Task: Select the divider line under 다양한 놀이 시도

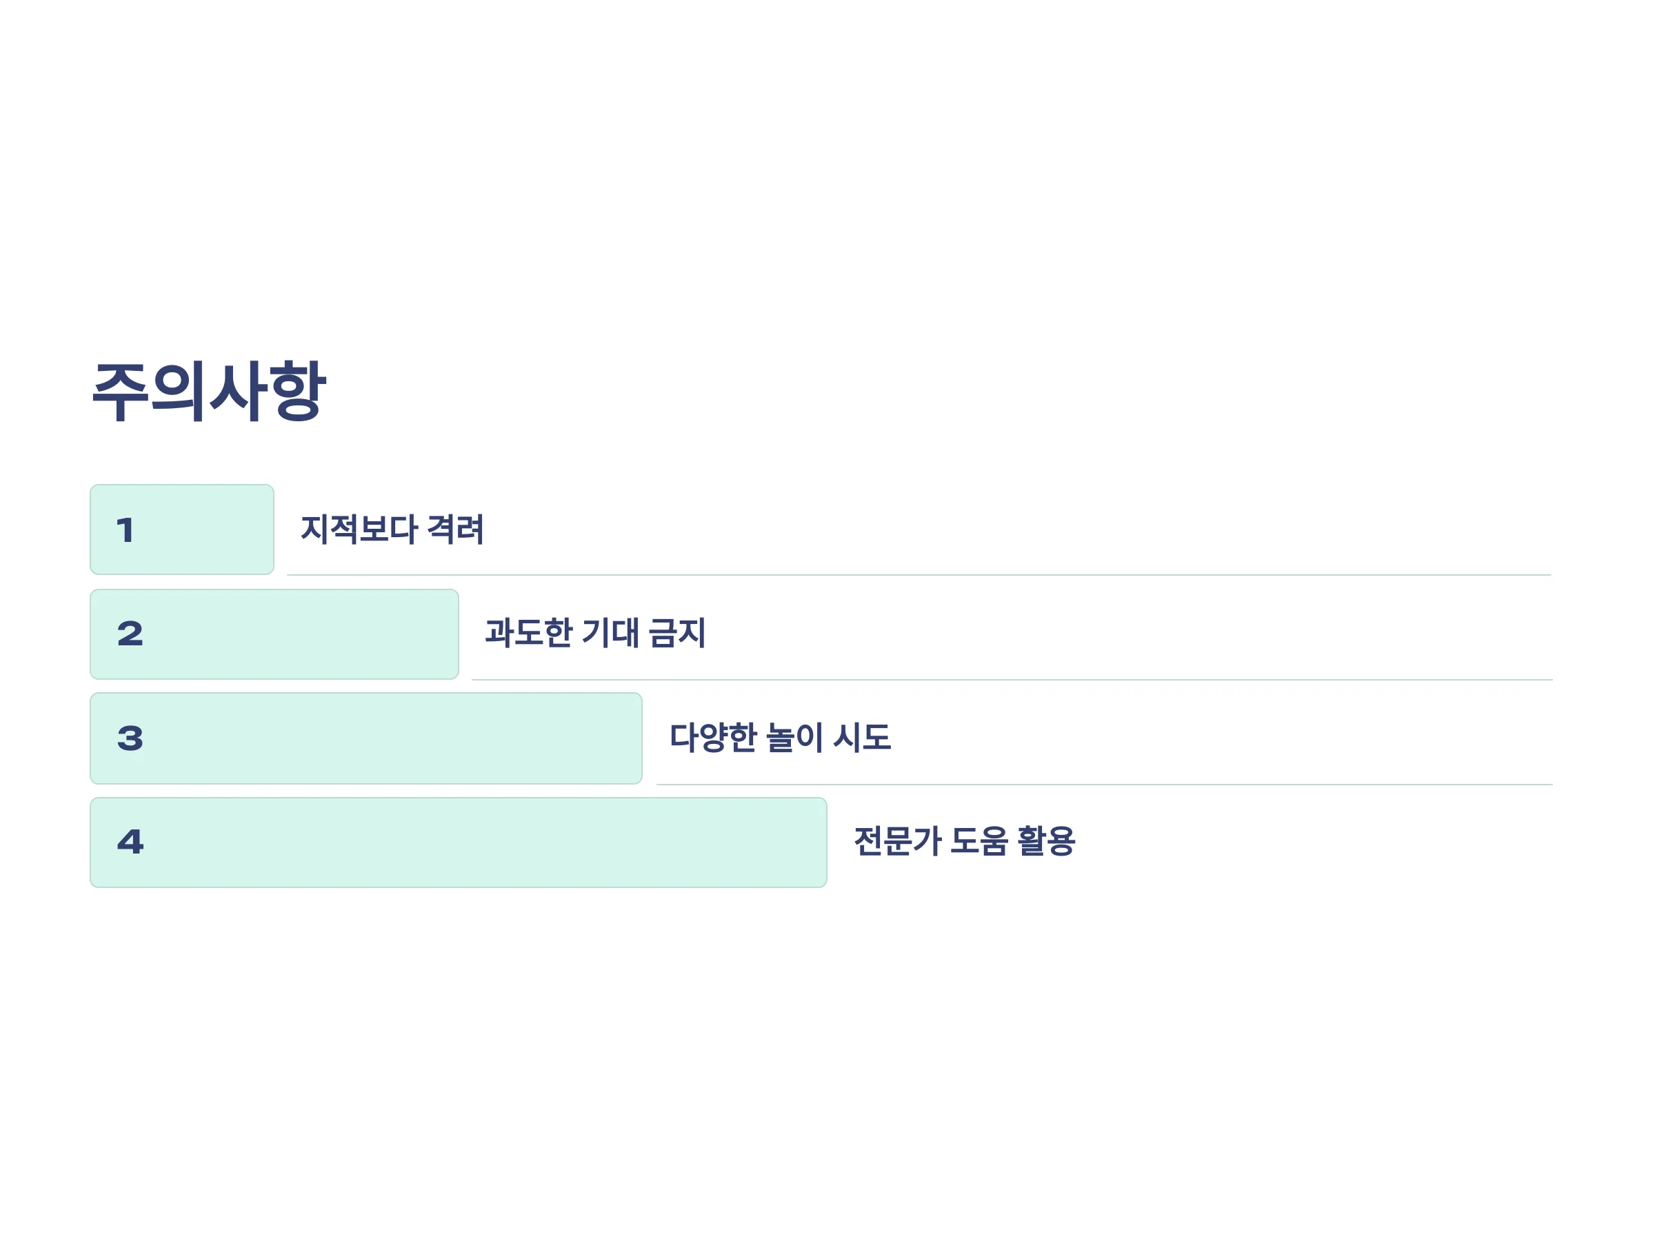Action: coord(1104,785)
